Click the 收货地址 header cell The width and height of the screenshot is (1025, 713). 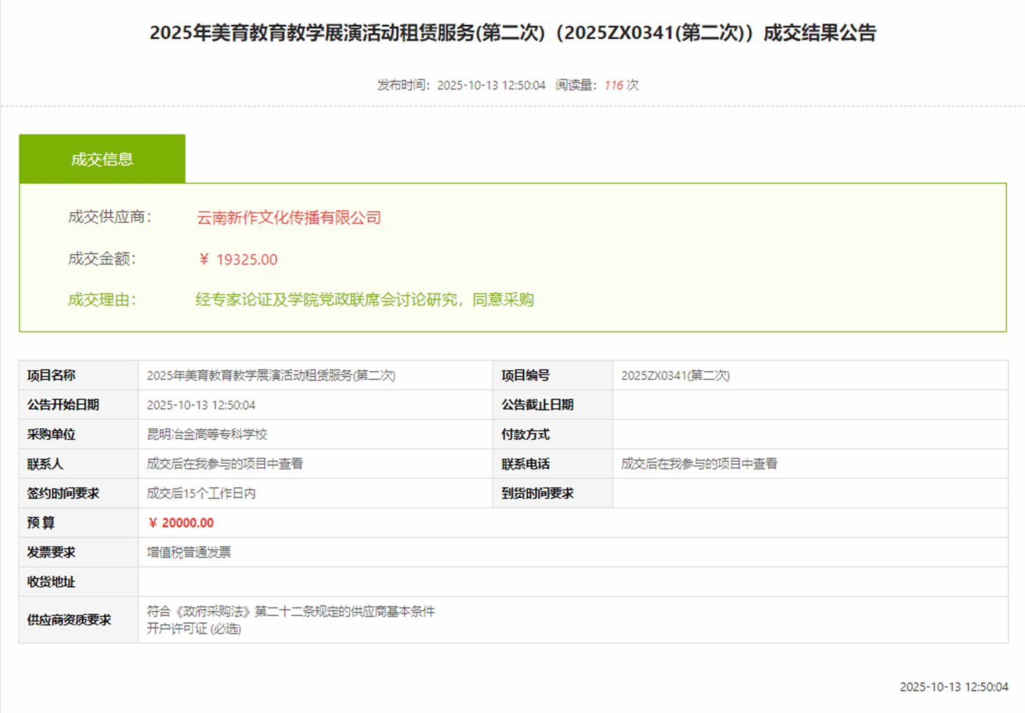pyautogui.click(x=78, y=583)
